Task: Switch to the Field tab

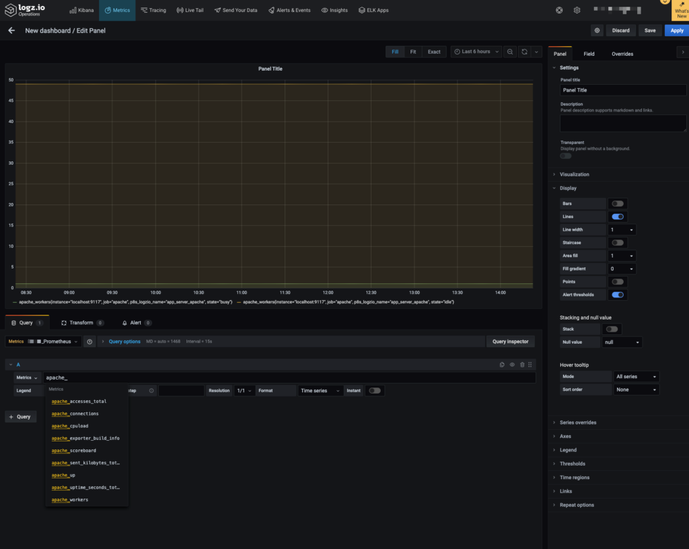Action: point(589,54)
